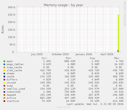
Task: Click the 'cache' legend label
Action: 10,77
